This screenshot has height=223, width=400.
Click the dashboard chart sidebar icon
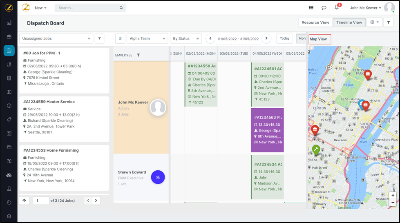pos(9,23)
